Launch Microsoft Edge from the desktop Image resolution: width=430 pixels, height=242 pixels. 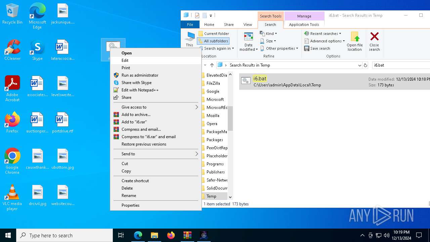click(x=37, y=15)
